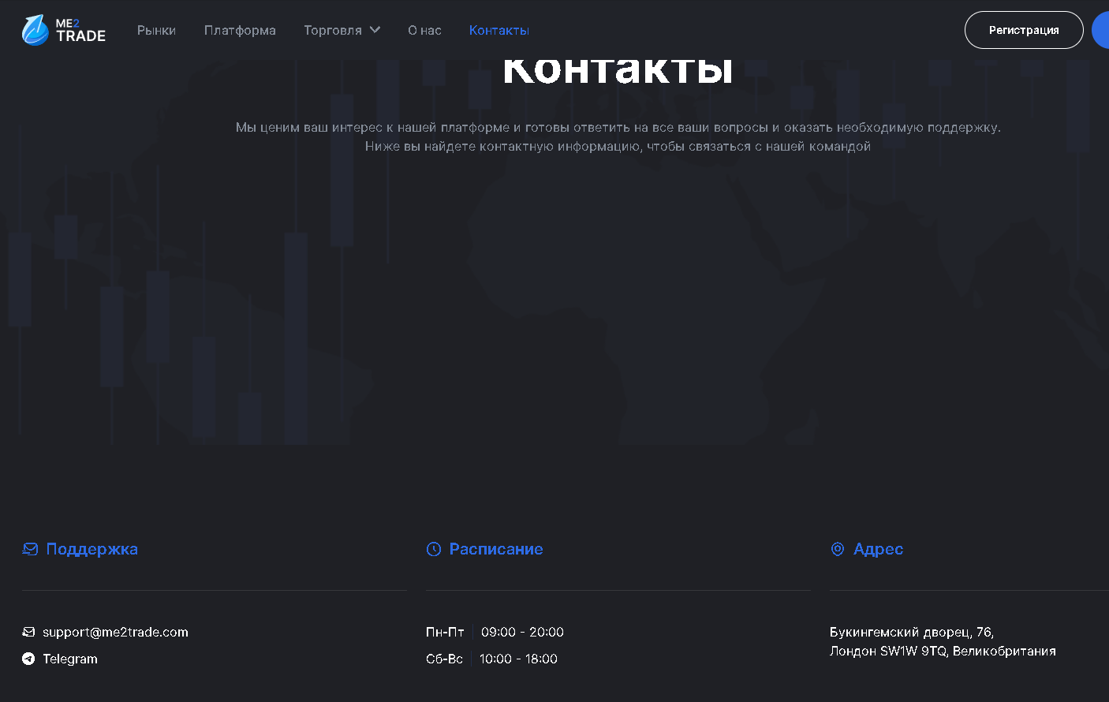Click the Адрес heading text
The height and width of the screenshot is (702, 1109).
tap(879, 549)
